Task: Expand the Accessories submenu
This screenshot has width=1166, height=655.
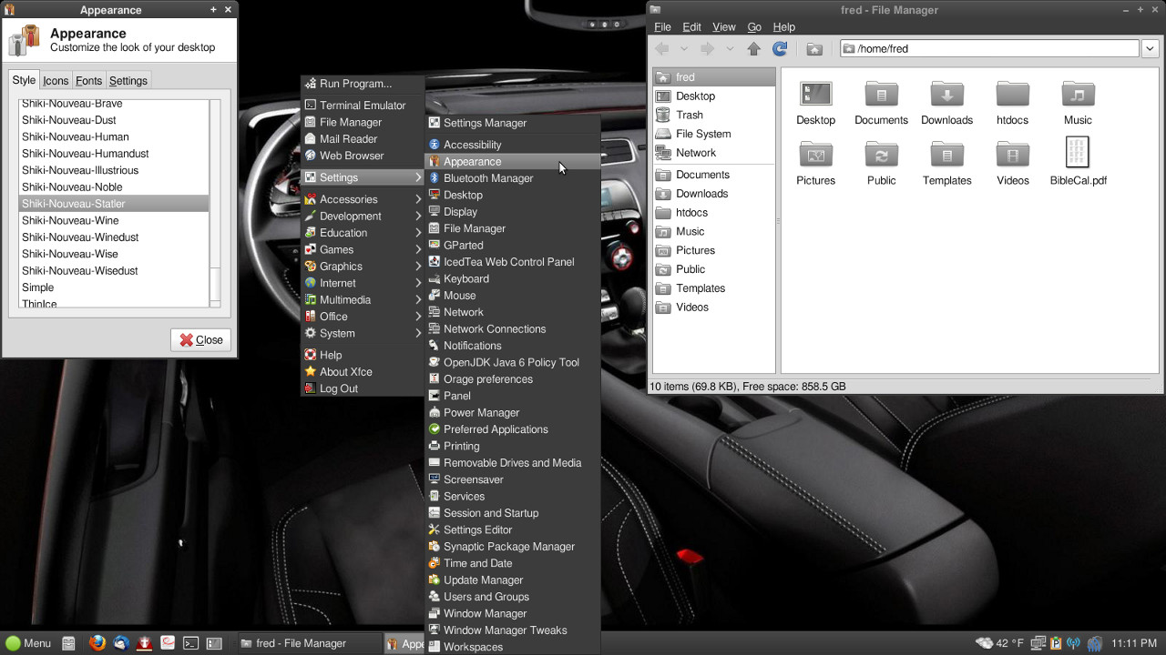Action: 363,199
